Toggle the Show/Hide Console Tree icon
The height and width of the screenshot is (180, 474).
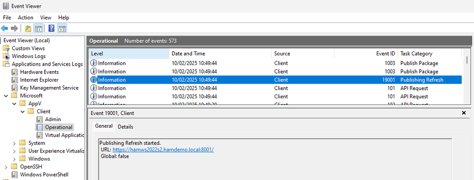tap(38, 28)
